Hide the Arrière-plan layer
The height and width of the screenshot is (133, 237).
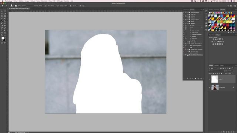point(210,87)
